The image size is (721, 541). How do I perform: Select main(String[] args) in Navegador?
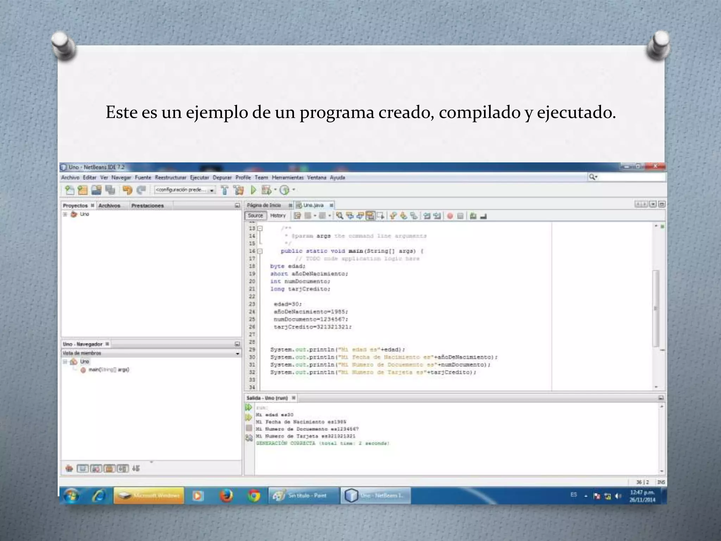point(108,370)
